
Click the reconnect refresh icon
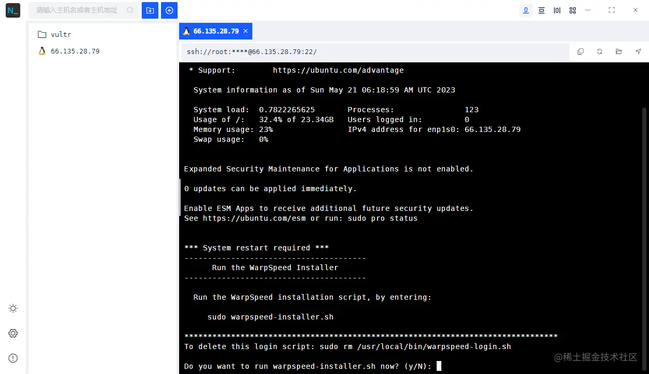click(x=600, y=51)
